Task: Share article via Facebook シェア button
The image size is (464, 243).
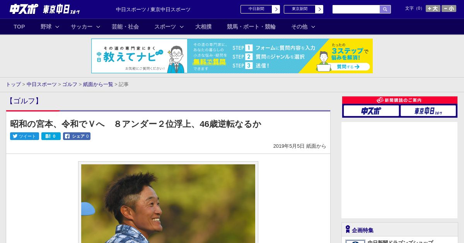Action: (x=77, y=136)
